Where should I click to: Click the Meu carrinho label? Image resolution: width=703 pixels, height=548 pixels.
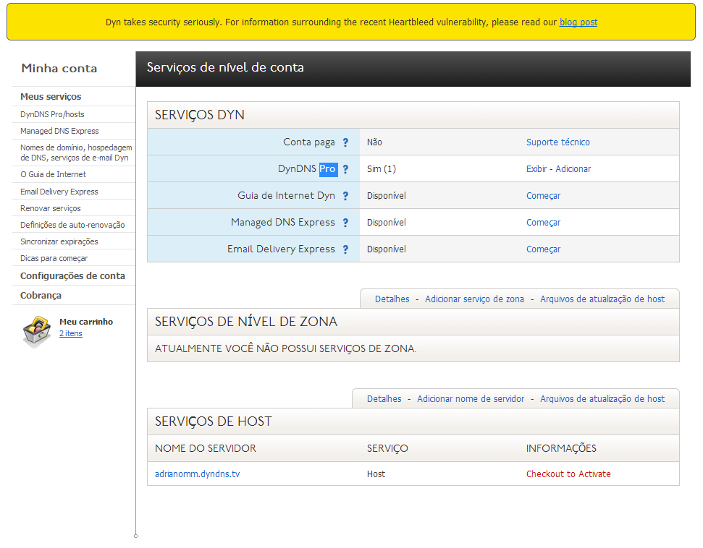[x=86, y=322]
